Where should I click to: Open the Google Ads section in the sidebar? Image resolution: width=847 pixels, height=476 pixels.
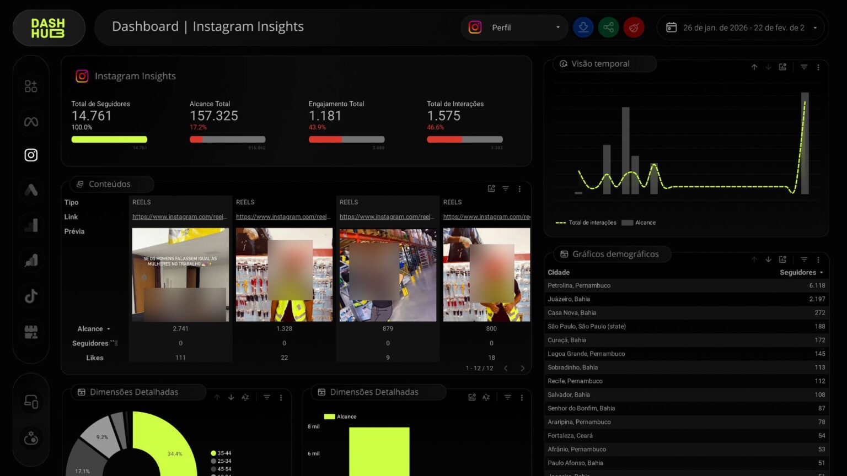(x=31, y=190)
